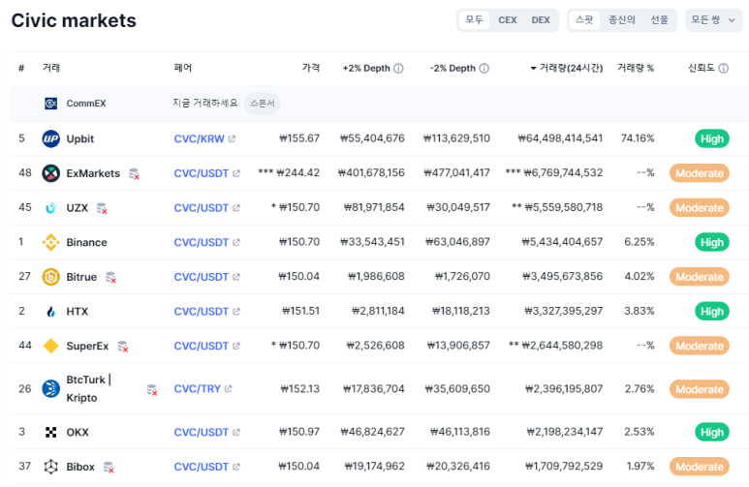
Task: Open the CVC/TRY pair on BtcTurk
Action: pyautogui.click(x=198, y=388)
